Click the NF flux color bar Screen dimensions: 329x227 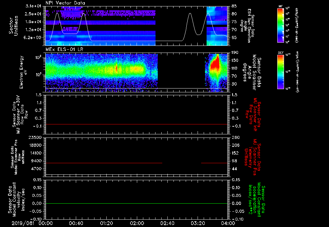coord(281,25)
